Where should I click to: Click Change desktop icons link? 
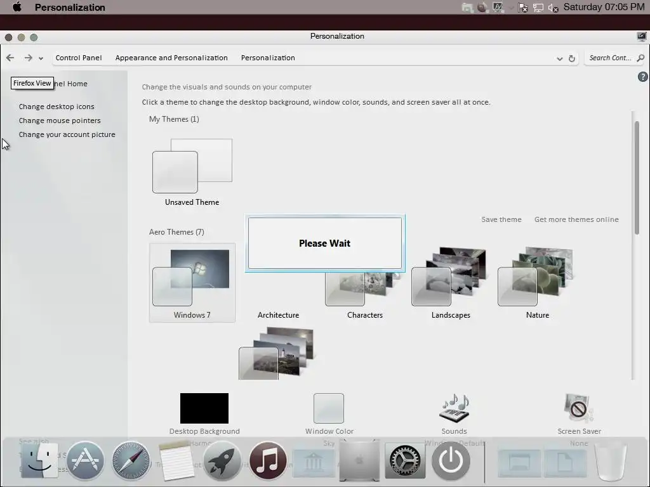(56, 107)
